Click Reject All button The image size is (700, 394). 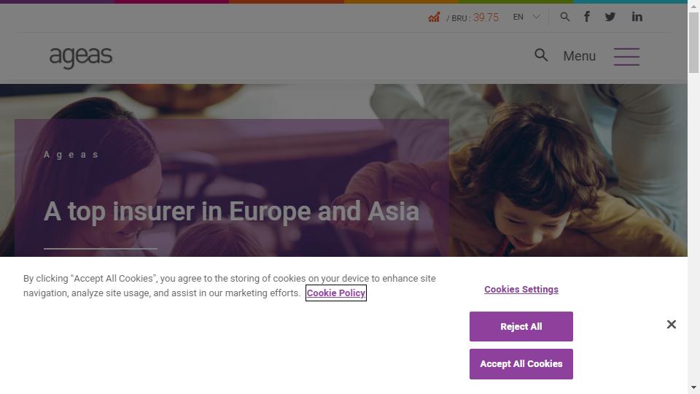(521, 327)
